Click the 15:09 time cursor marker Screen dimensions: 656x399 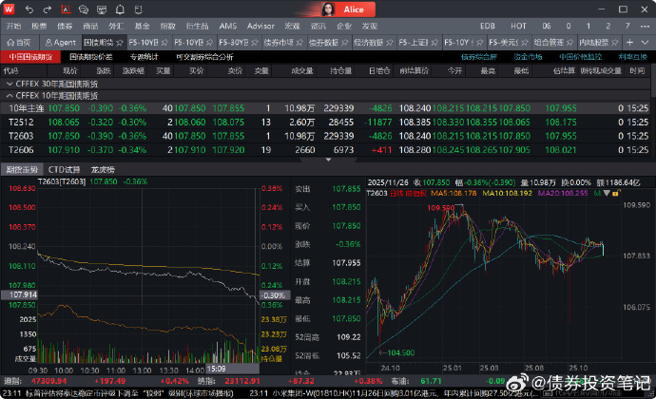(x=232, y=369)
